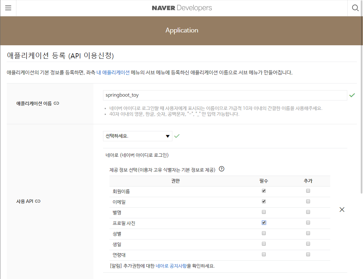The image size is (363, 279).
Task: Focus the application name field springboot_toy
Action: [225, 95]
